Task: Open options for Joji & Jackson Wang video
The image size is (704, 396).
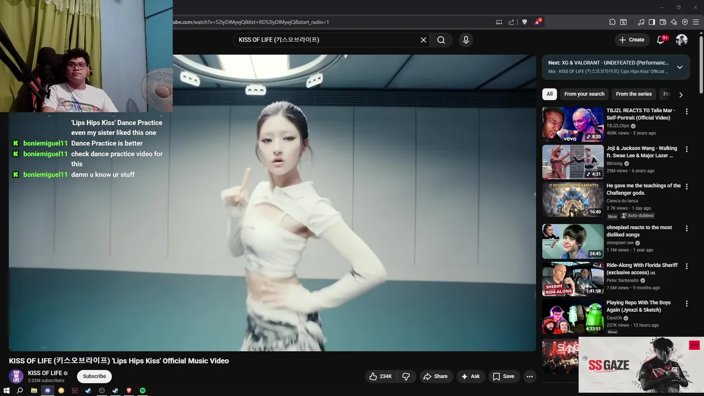Action: (686, 150)
